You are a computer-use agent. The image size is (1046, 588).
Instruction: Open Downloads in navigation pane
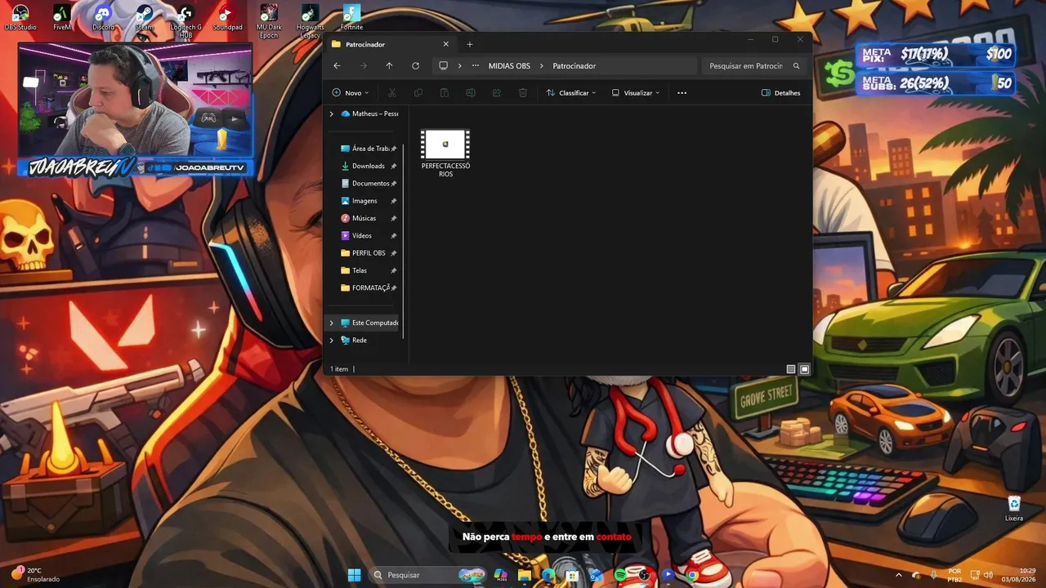(x=369, y=166)
